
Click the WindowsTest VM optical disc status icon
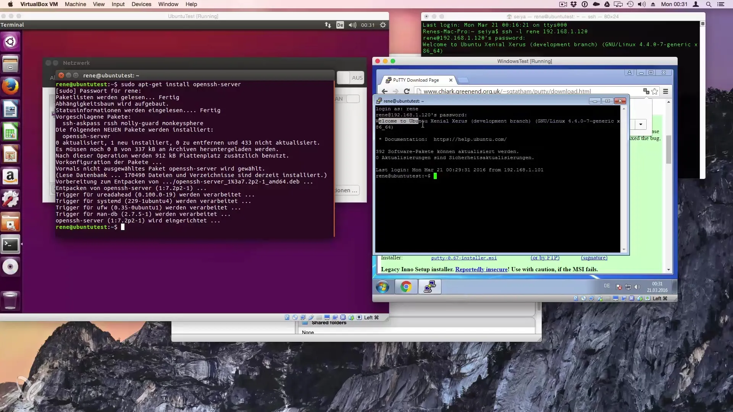[x=583, y=298]
